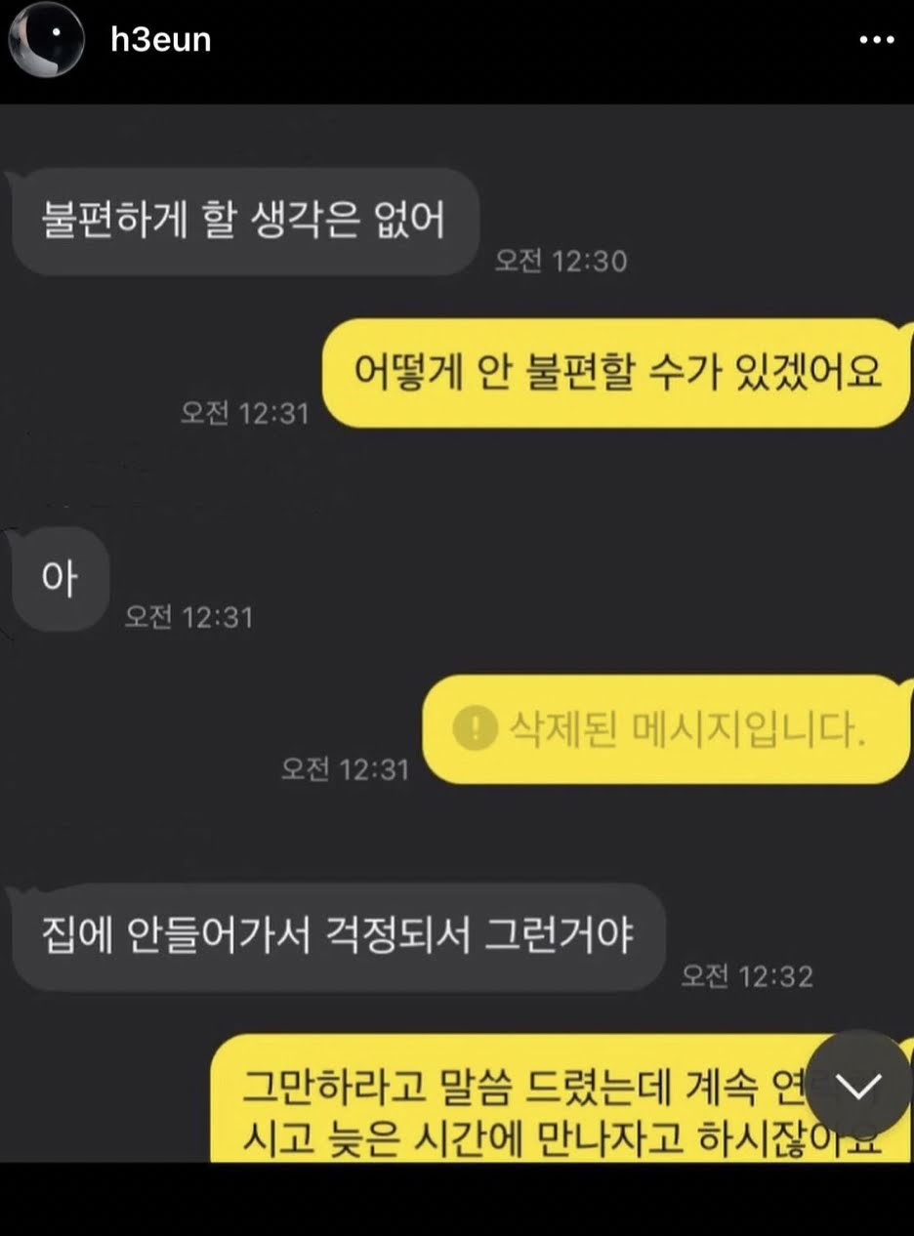The height and width of the screenshot is (1236, 914).
Task: Tap the h3eun username link
Action: pyautogui.click(x=160, y=39)
